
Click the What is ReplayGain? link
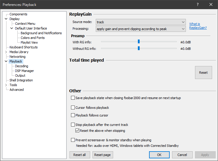point(198,26)
